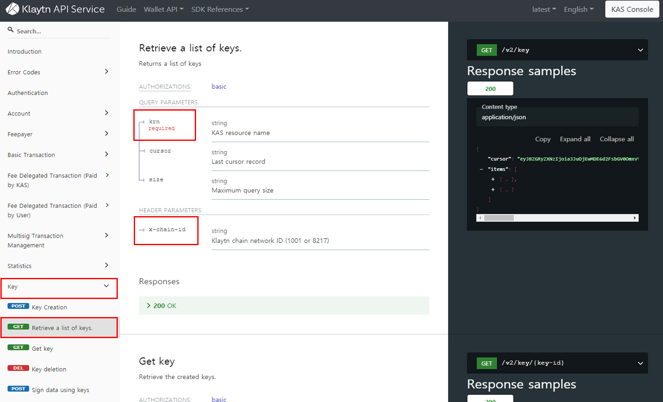Click POST badge beside Sign data using keys
663x402 pixels.
18,389
